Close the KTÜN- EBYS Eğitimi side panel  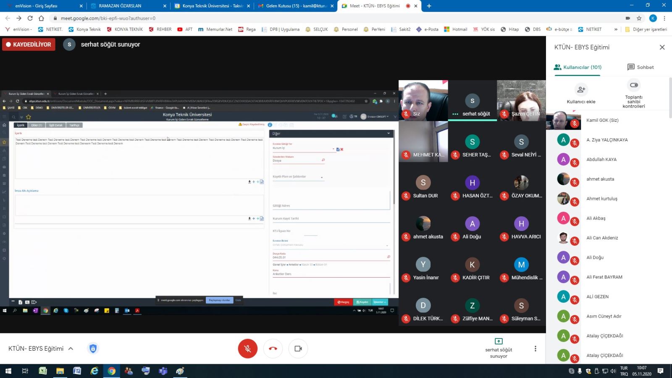(x=662, y=47)
